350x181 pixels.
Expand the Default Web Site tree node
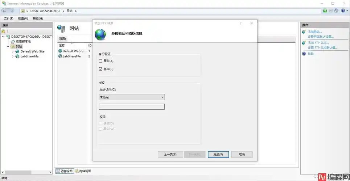pos(13,51)
